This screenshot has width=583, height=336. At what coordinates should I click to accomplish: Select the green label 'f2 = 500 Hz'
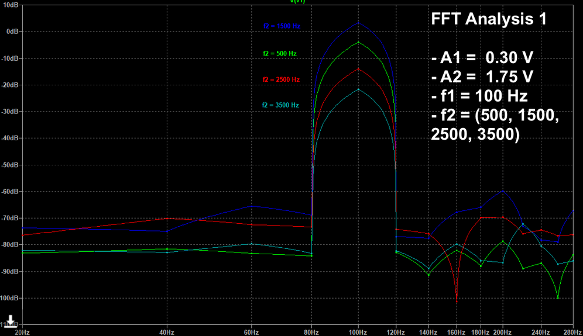click(x=280, y=53)
